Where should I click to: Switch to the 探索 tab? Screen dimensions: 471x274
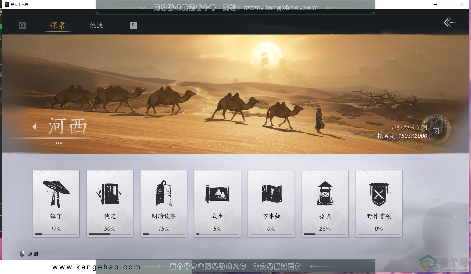57,25
